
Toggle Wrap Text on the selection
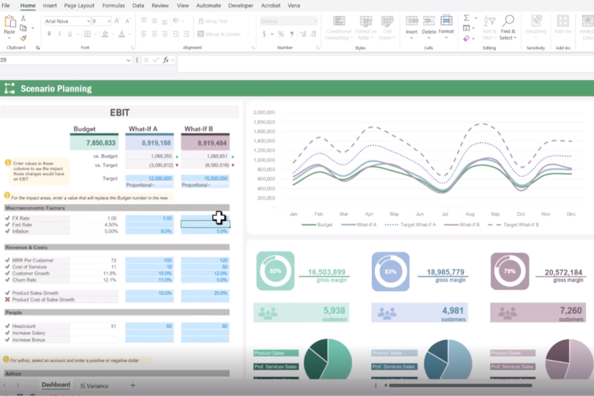(213, 21)
